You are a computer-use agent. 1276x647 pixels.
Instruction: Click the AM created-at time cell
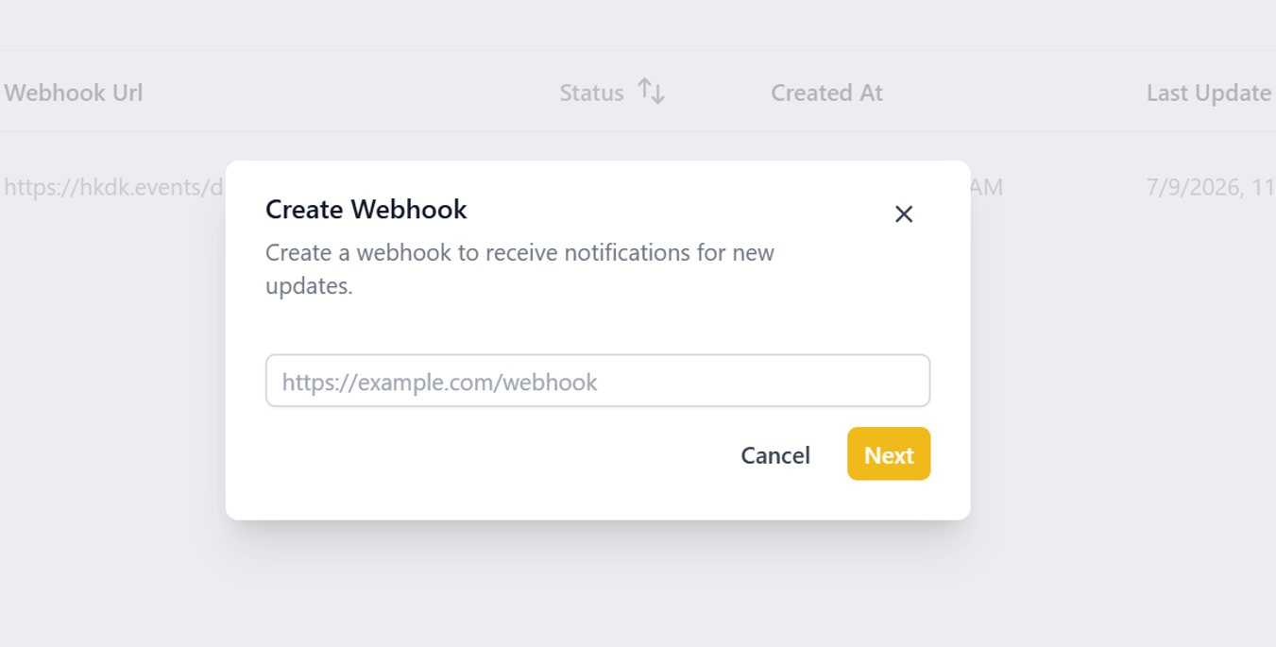point(987,187)
